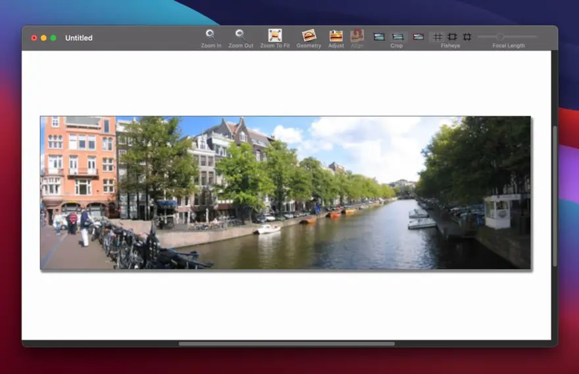
Task: Minimize the window with yellow button
Action: click(x=43, y=38)
